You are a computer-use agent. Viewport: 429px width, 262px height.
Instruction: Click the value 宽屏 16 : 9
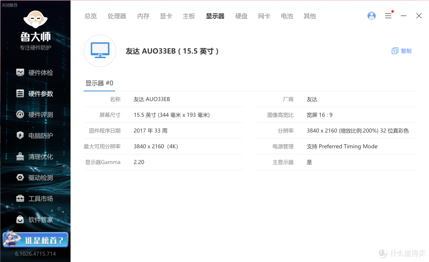click(x=319, y=115)
